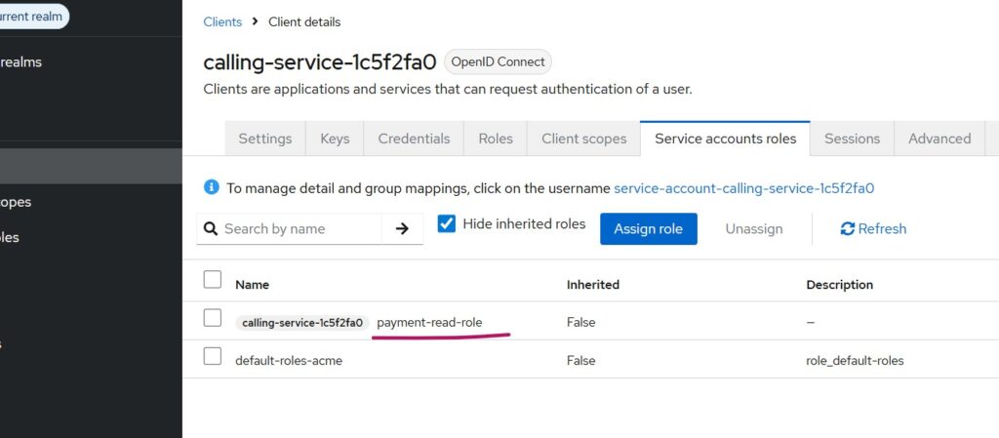
Task: Check the default-roles-acme row checkbox
Action: [x=213, y=356]
